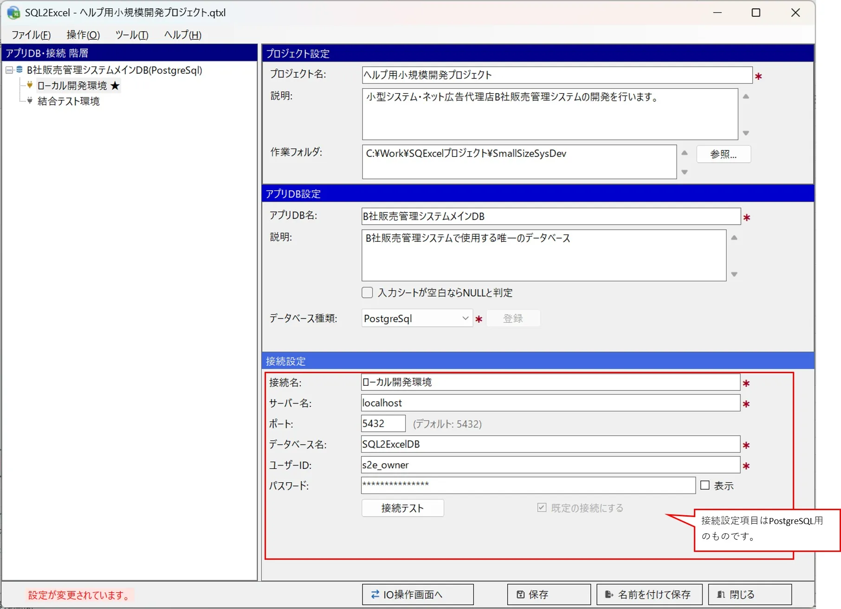
Task: Click the 名前を付けて保存 button
Action: [x=649, y=594]
